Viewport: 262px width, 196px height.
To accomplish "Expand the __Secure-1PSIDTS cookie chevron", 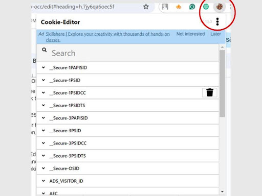I will tap(43, 105).
